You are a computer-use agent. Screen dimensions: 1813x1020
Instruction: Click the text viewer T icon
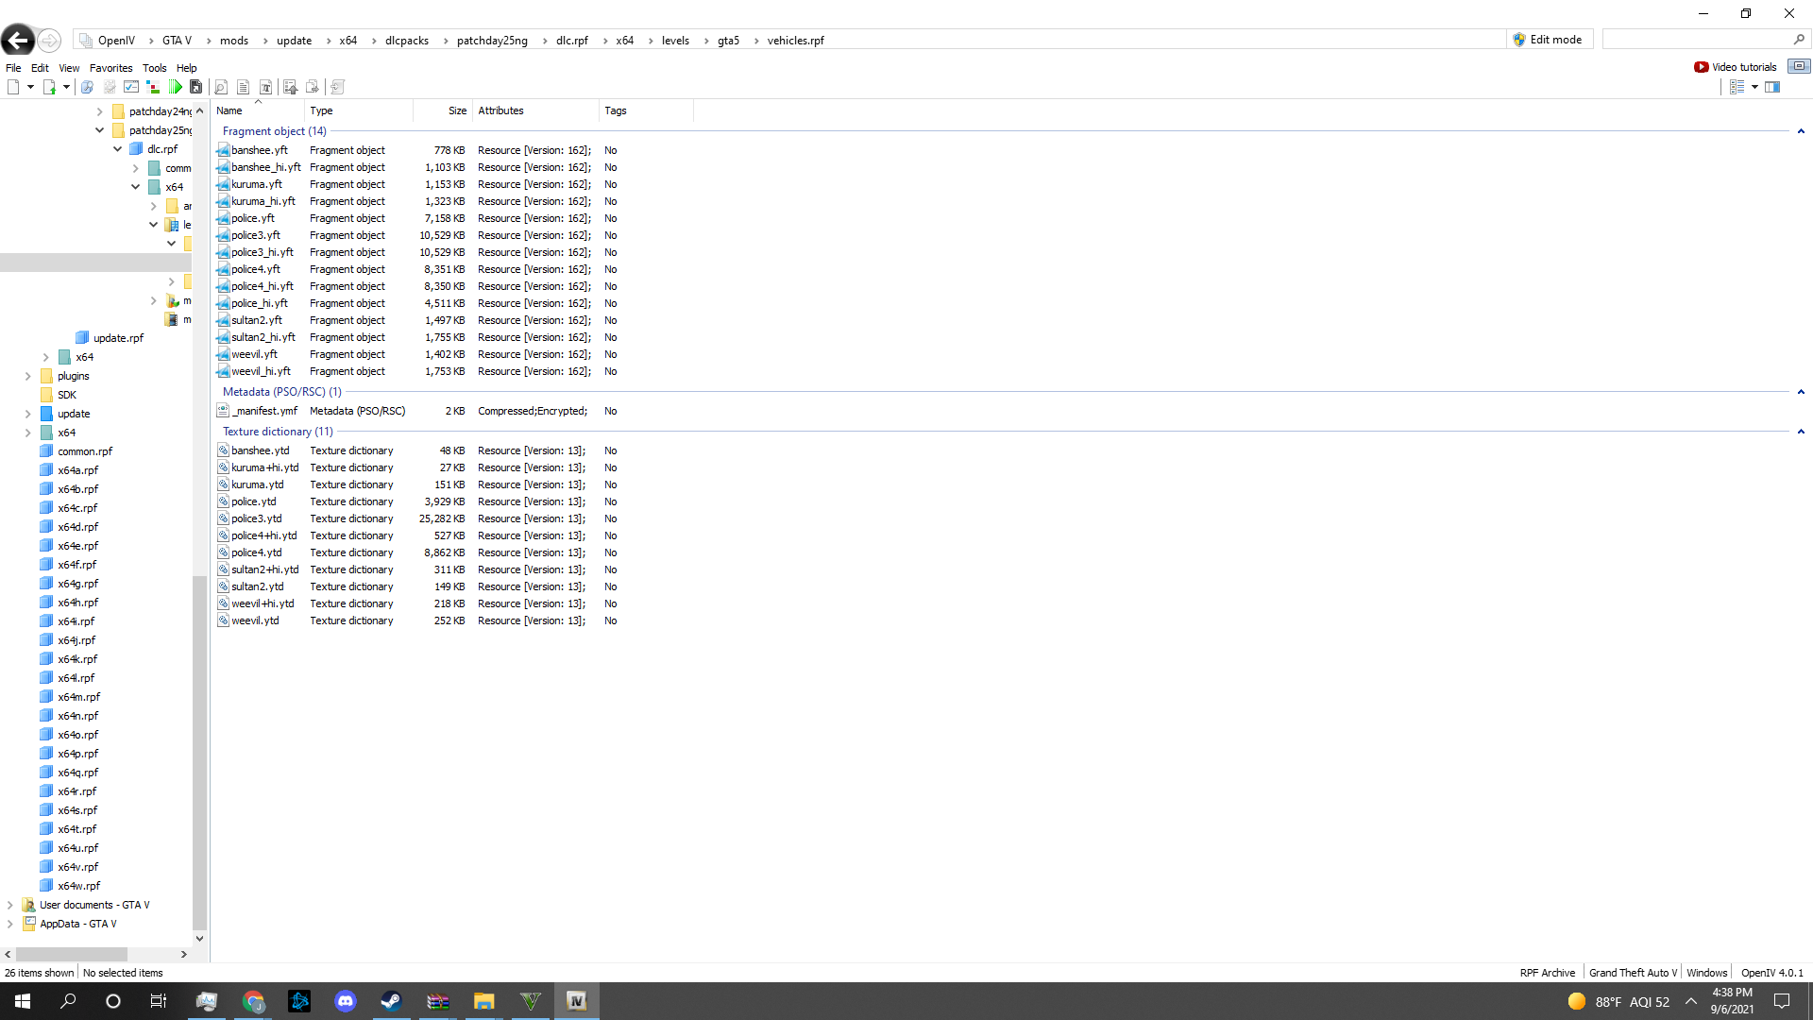(266, 87)
